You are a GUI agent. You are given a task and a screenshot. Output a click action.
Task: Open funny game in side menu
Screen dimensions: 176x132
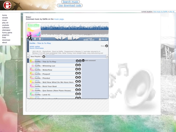(7, 33)
